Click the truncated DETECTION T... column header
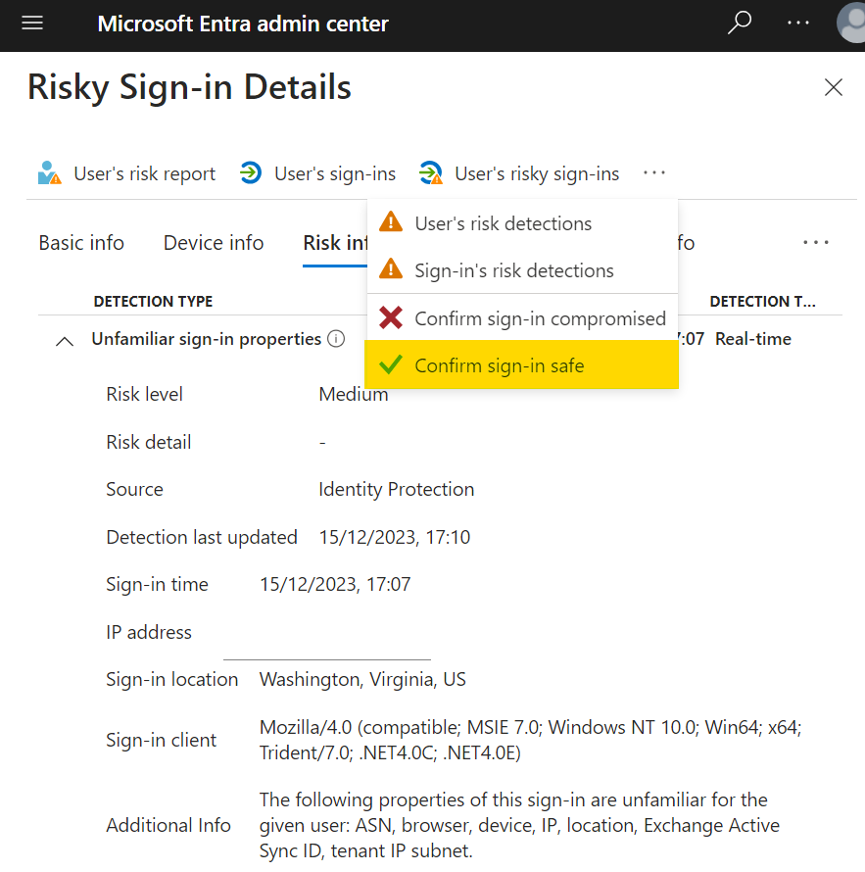 pyautogui.click(x=762, y=302)
